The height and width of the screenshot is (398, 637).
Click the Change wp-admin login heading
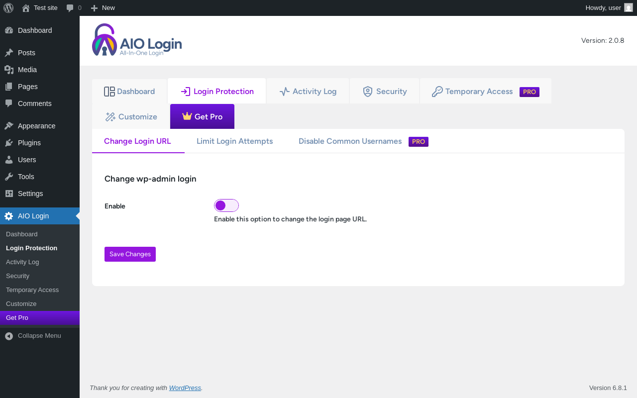coord(150,179)
